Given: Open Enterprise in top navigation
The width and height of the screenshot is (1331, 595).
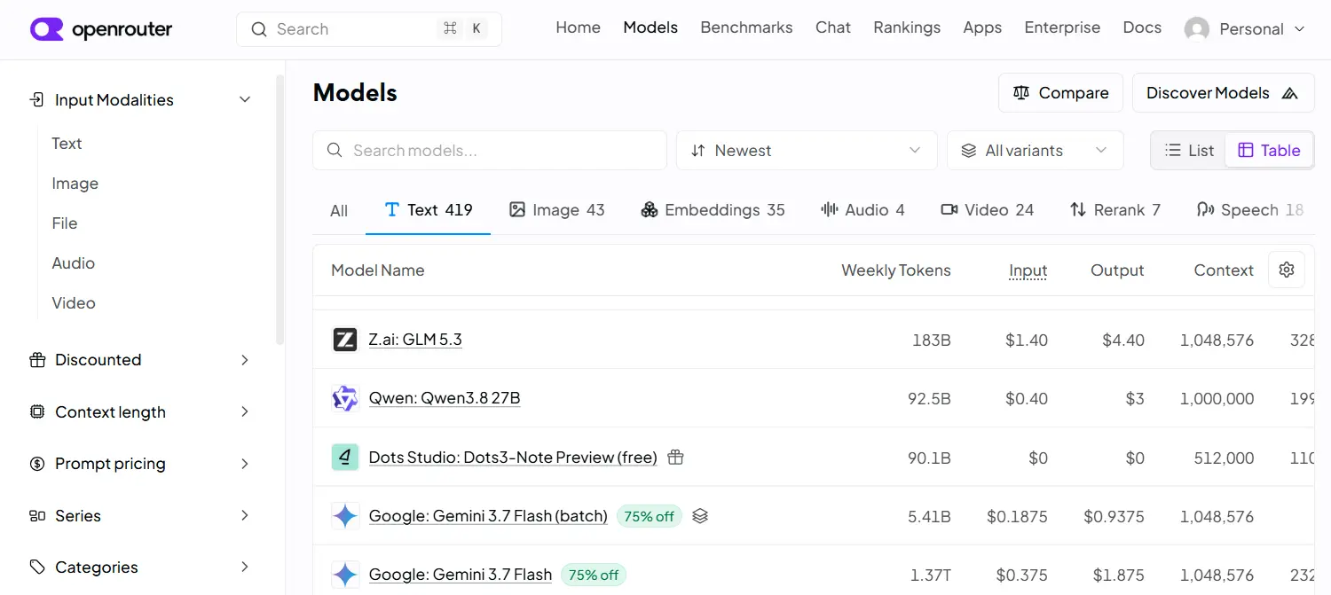Looking at the screenshot, I should [x=1062, y=27].
